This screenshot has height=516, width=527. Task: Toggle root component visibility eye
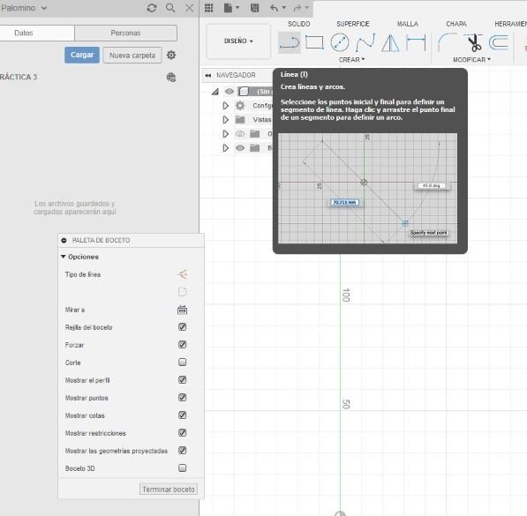230,92
